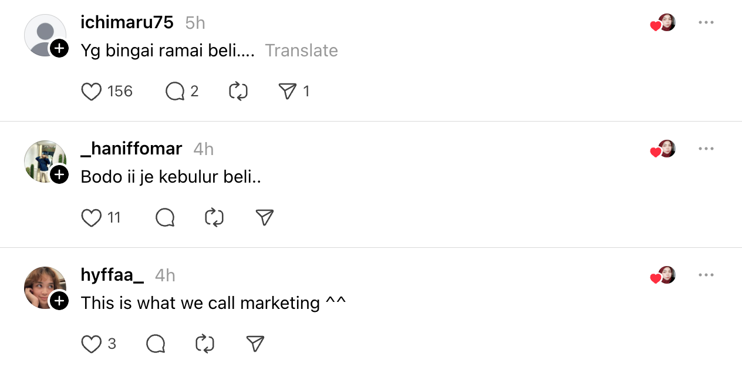Reply to hyffaa_'s comment
Image resolution: width=742 pixels, height=370 pixels.
point(156,344)
